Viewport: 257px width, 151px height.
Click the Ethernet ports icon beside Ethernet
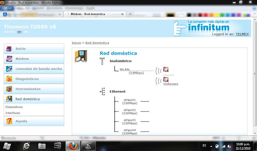coord(102,91)
